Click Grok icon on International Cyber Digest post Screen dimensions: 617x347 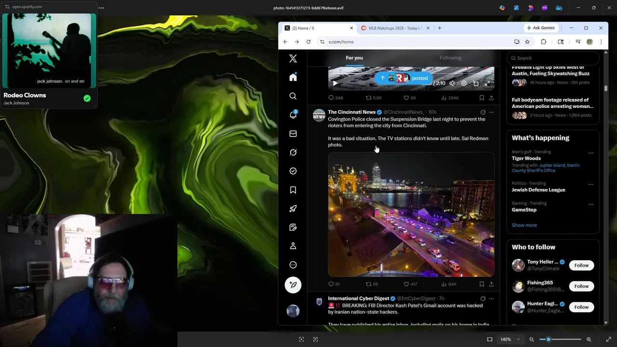pyautogui.click(x=483, y=299)
